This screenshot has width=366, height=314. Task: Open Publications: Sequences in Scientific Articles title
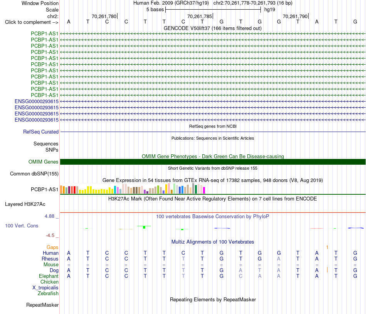coord(213,138)
